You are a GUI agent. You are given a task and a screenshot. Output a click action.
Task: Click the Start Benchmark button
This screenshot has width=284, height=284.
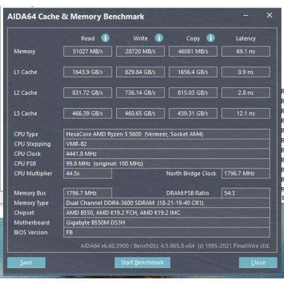pos(142,263)
